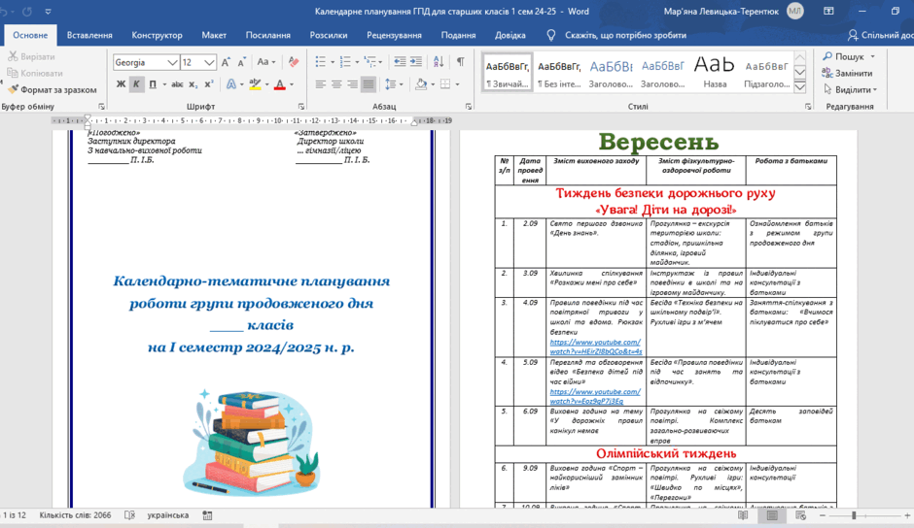Toggle Superscript button

point(209,84)
